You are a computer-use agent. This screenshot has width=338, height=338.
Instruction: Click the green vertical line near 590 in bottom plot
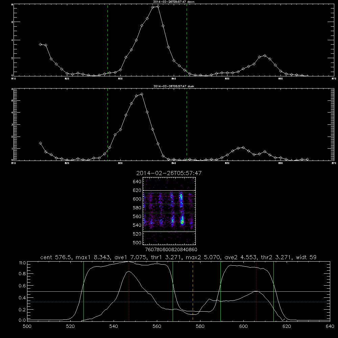pyautogui.click(x=220, y=291)
